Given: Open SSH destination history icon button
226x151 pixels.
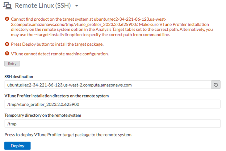Looking at the screenshot, I should click(x=216, y=85).
